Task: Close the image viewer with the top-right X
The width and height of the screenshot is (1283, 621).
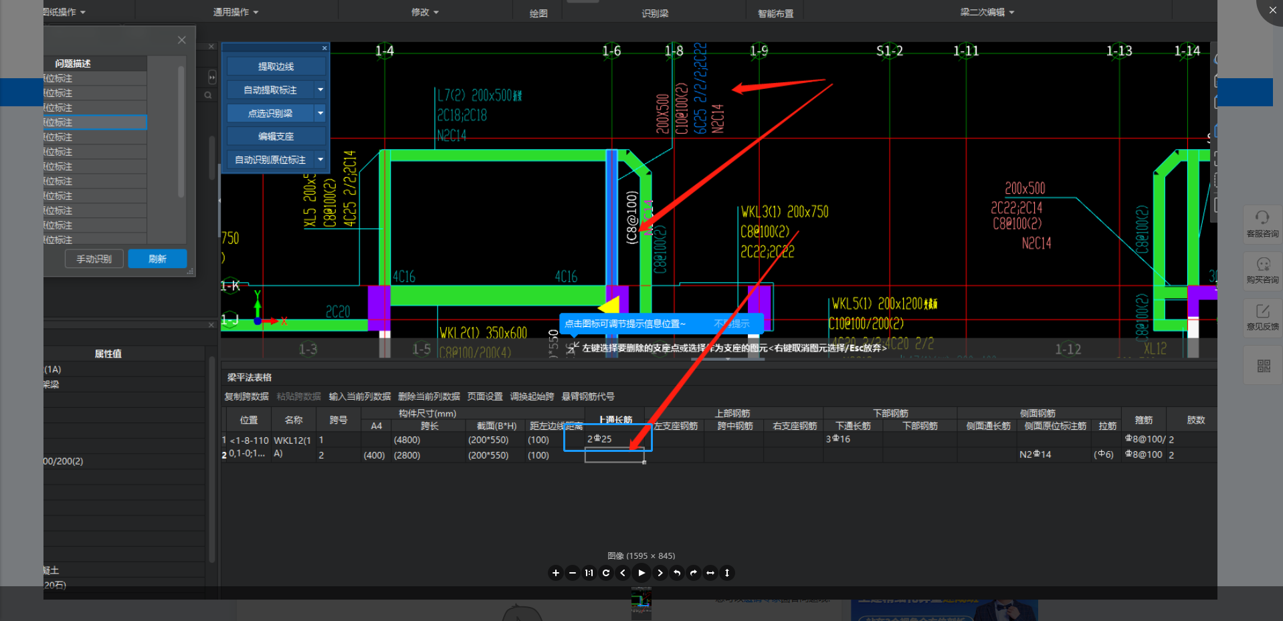Action: tap(1272, 10)
